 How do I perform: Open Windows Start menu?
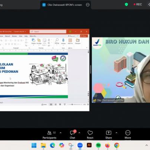[34, 145]
